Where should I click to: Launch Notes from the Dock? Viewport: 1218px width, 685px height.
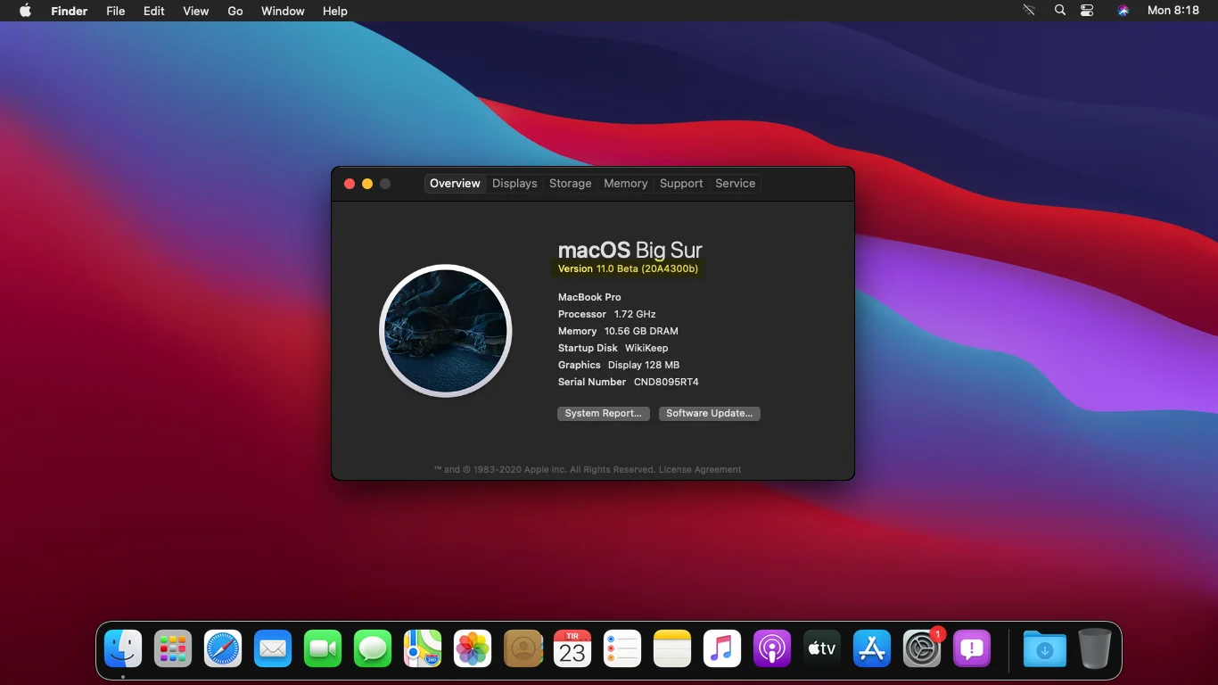(x=672, y=648)
